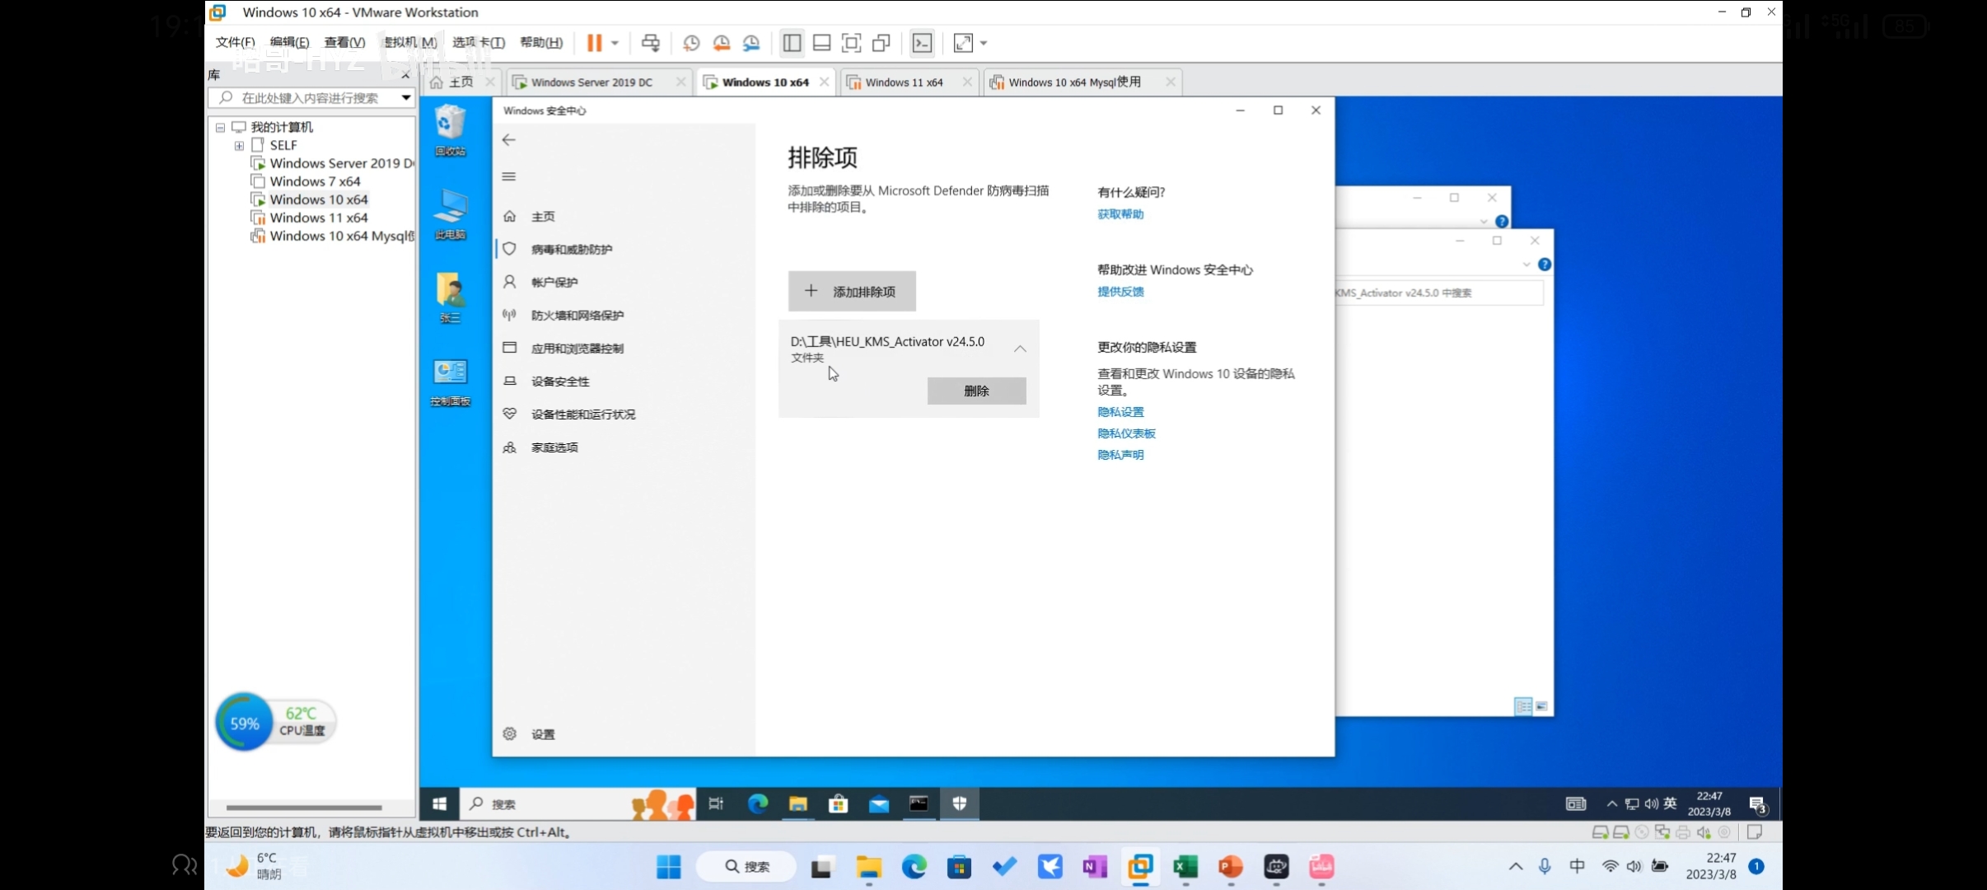
Task: Open the VM (虚拟机) menu
Action: pos(409,42)
